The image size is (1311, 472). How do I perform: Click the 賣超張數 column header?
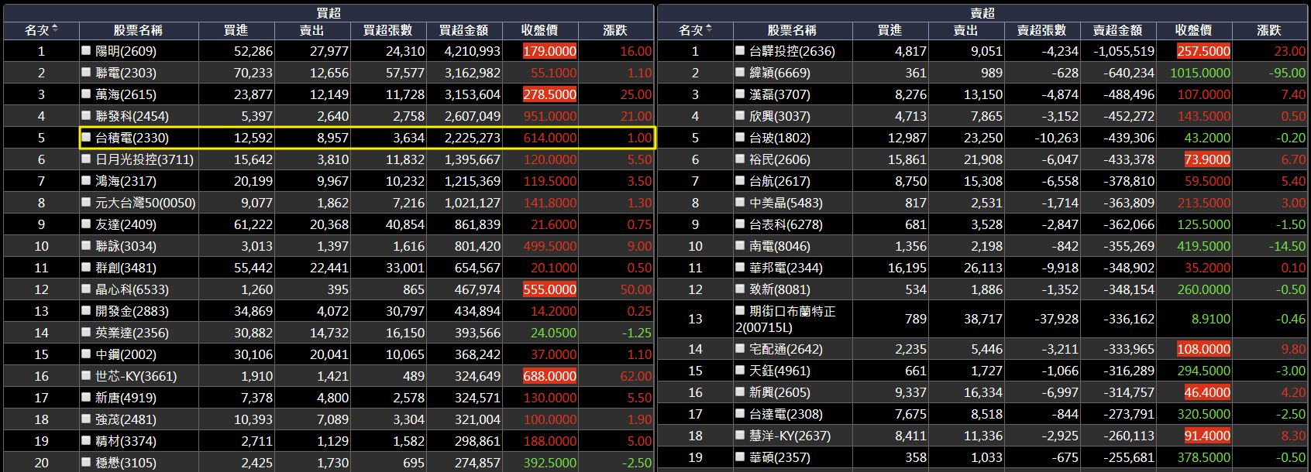click(1042, 30)
